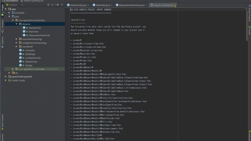Click the app module folder icon
This screenshot has width=251, height=141.
pos(10,9)
